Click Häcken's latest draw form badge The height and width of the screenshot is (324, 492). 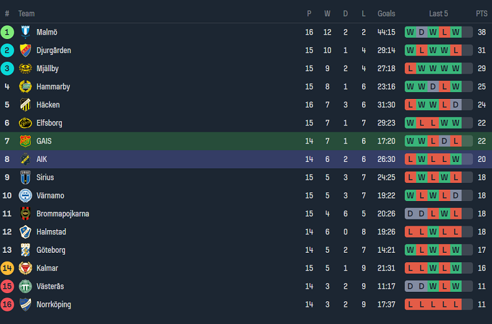click(456, 105)
